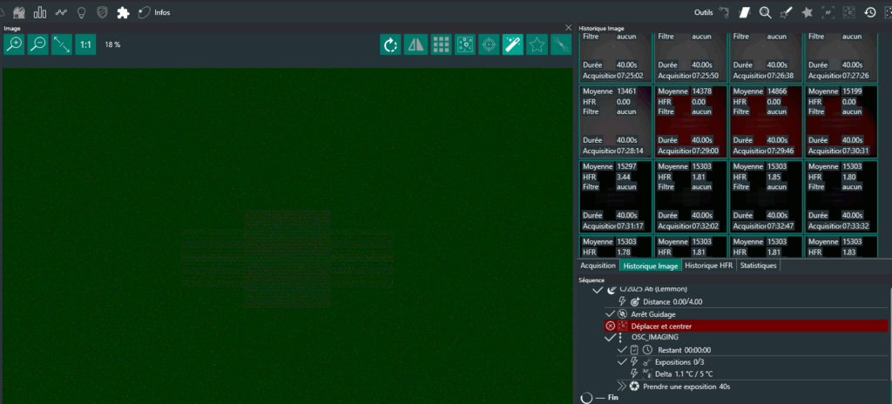Image resolution: width=892 pixels, height=404 pixels.
Task: Select history thumbnail acquired at 07:31:17
Action: 615,196
